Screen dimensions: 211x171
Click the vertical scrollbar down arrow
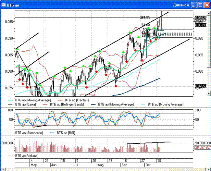[x=209, y=93]
